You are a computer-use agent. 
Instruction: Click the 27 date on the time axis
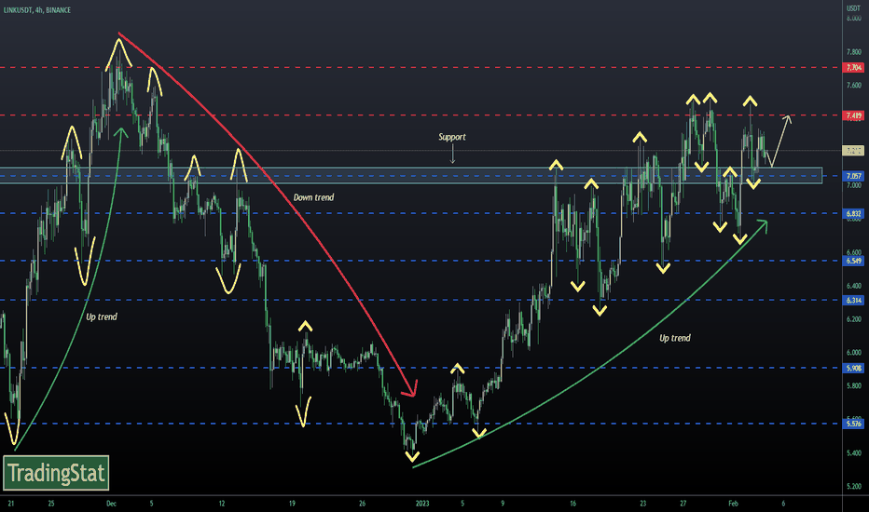(x=683, y=504)
